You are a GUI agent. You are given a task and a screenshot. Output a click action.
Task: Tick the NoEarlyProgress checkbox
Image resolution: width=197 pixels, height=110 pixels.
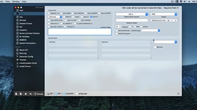(x=117, y=34)
